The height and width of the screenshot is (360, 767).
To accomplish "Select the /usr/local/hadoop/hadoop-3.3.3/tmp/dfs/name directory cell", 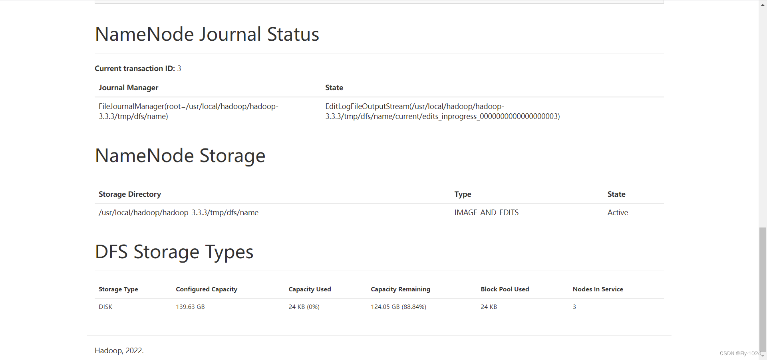I will tap(179, 212).
